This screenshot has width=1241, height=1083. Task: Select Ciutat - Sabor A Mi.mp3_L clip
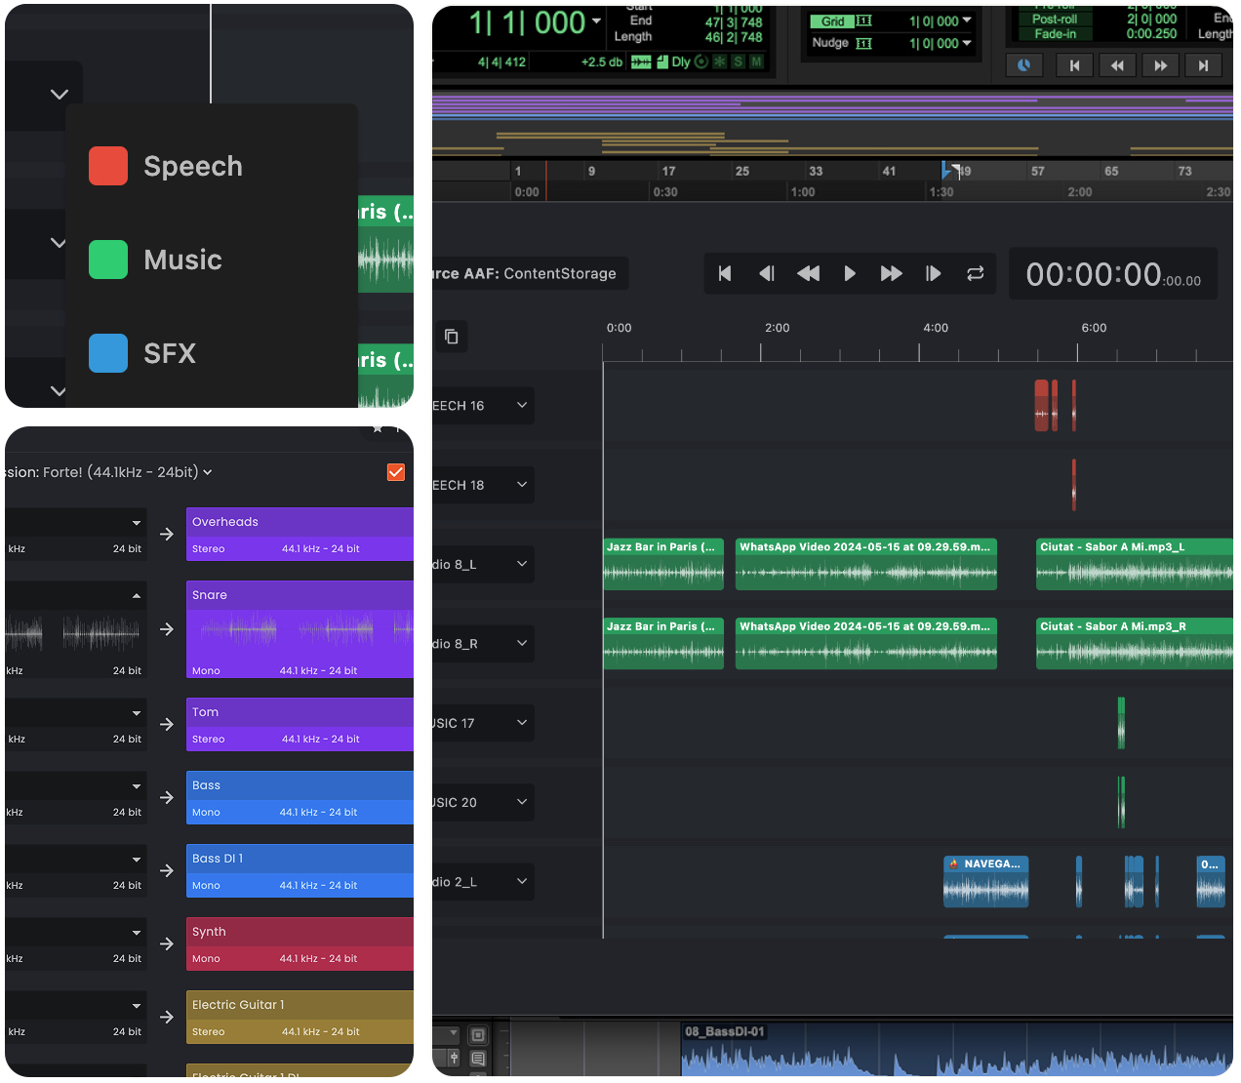coord(1135,564)
